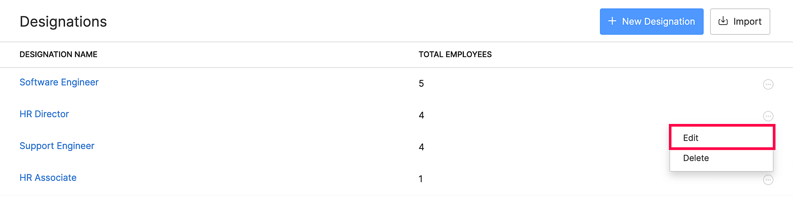View the HR Associate designation

pyautogui.click(x=48, y=178)
